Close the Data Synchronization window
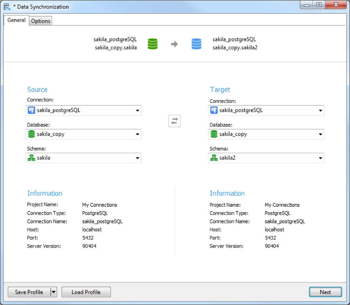Viewport: 350px width, 305px height. tap(336, 5)
